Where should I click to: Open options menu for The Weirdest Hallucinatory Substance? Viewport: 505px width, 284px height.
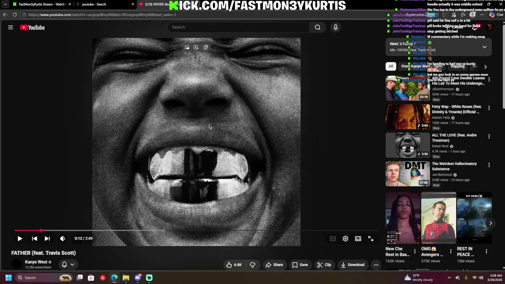(x=489, y=165)
